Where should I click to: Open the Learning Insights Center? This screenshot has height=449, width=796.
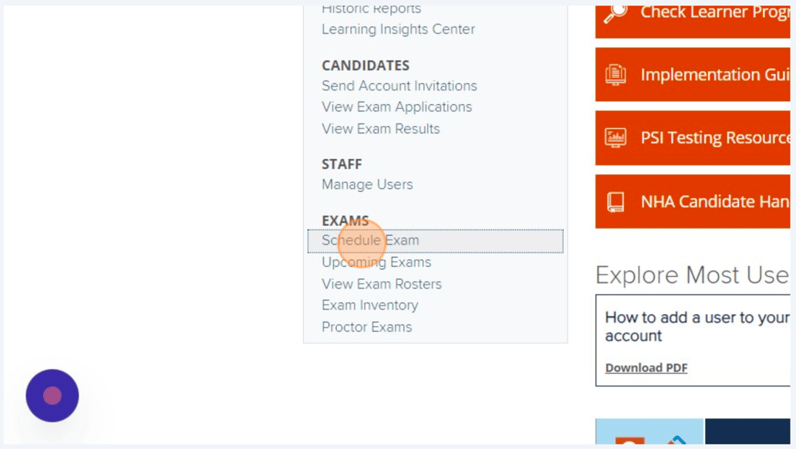(398, 29)
